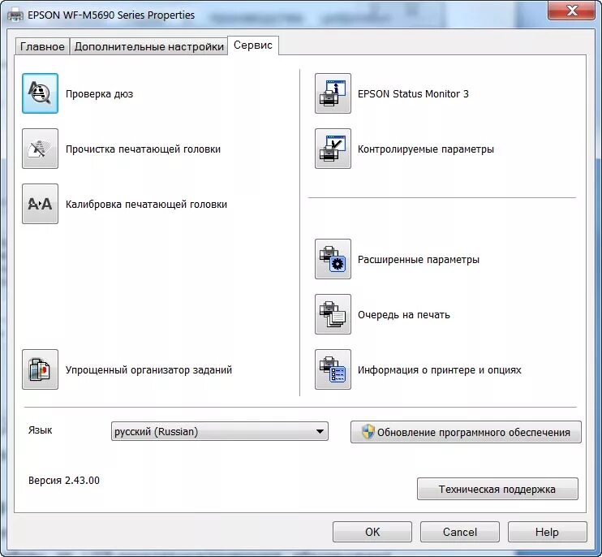Start print head cleaning (Прочистка печатающей головки) icon
Image resolution: width=602 pixels, height=557 pixels.
click(40, 149)
